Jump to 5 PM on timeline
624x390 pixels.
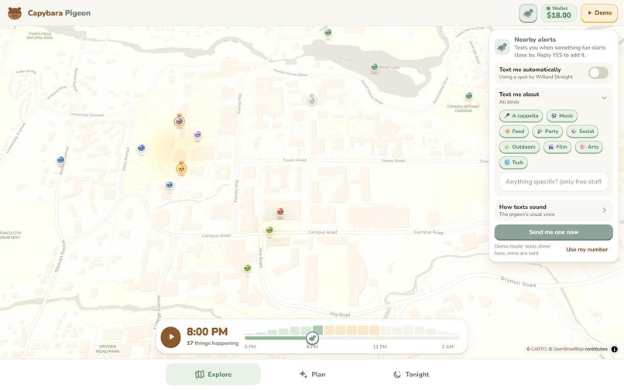250,347
